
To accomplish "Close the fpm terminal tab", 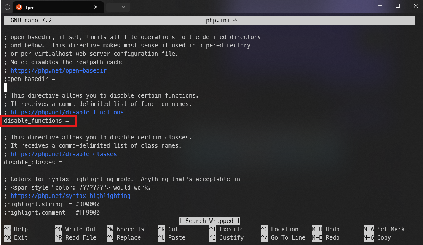I will point(96,6).
